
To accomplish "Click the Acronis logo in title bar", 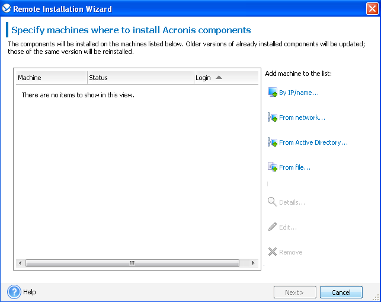I will (7, 8).
